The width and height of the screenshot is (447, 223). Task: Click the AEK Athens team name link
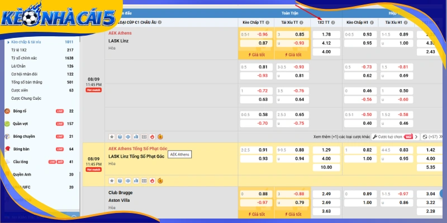pyautogui.click(x=120, y=33)
